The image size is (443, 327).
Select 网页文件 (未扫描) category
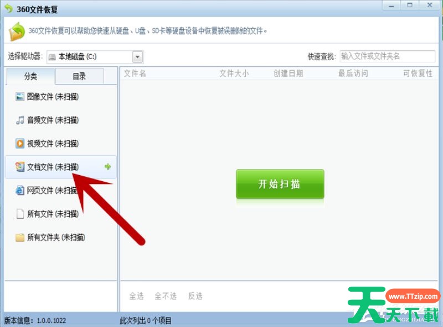[61, 190]
